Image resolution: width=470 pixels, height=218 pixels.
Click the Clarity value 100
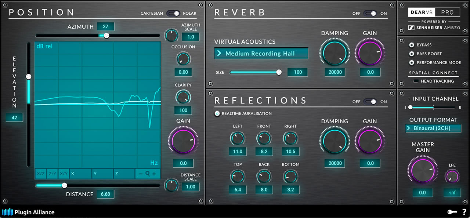click(183, 110)
